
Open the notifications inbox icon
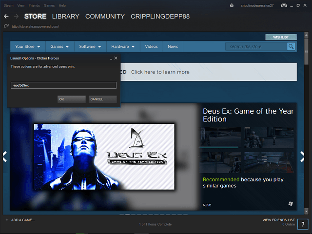click(232, 5)
